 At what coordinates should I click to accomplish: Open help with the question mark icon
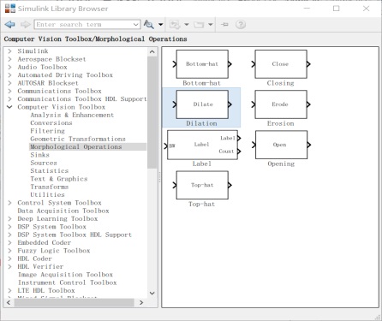coord(241,25)
